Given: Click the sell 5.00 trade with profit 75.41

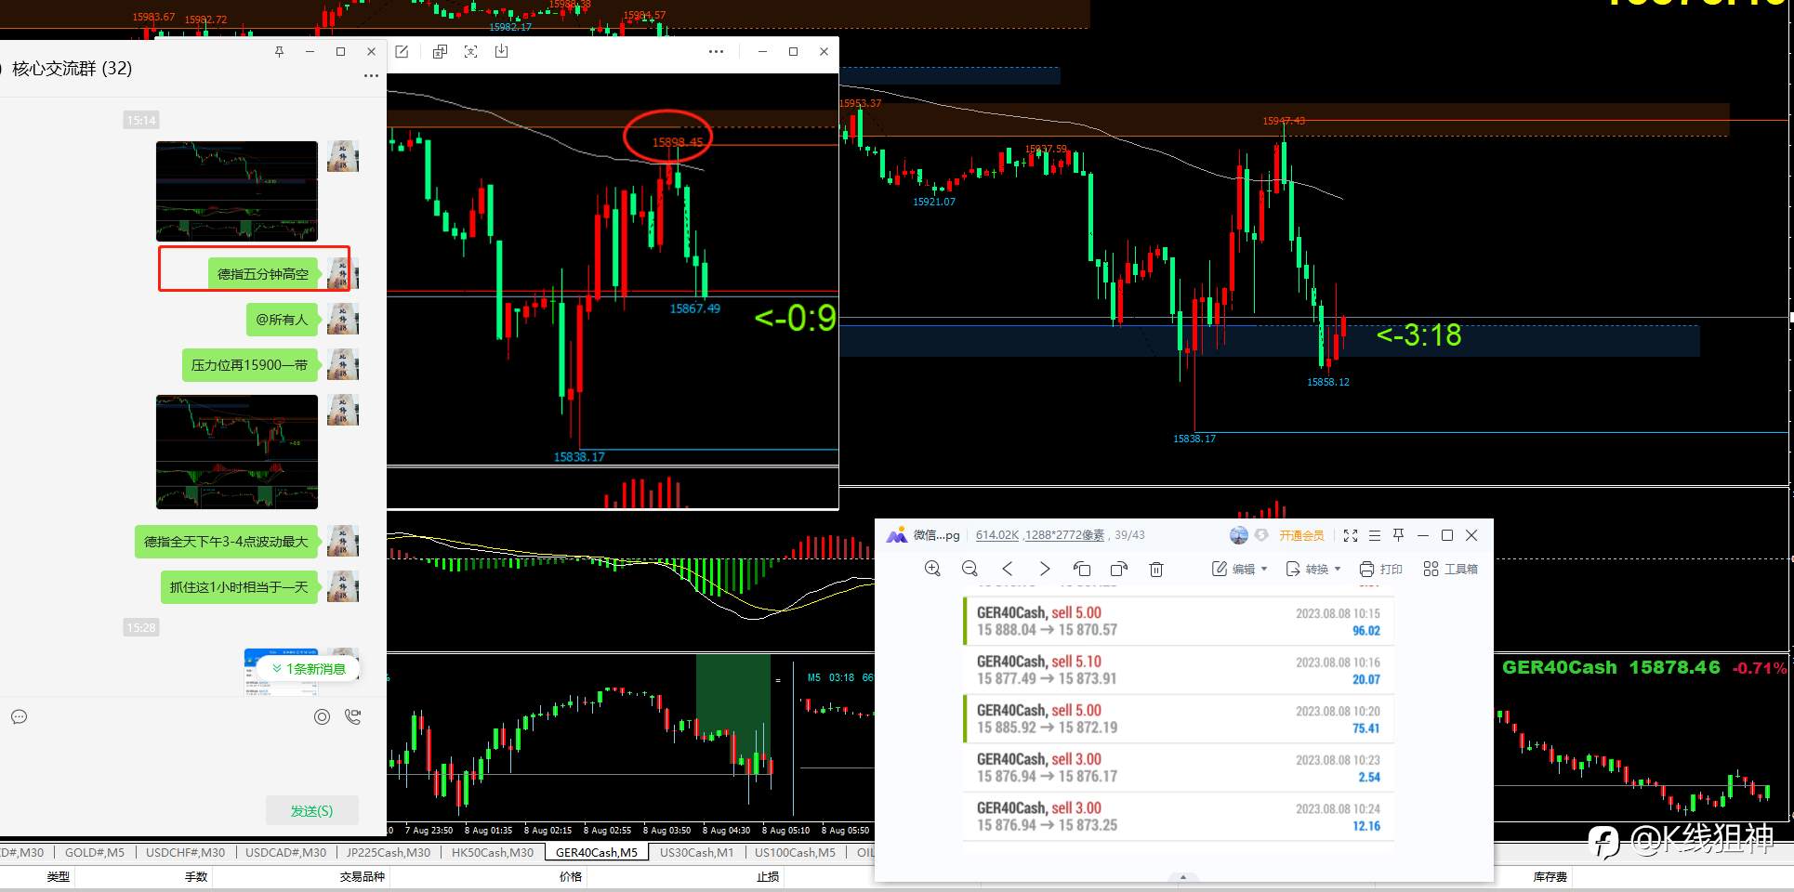Looking at the screenshot, I should pyautogui.click(x=1178, y=719).
